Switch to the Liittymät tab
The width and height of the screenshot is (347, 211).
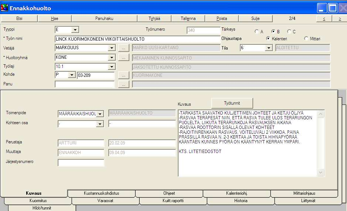coord(308,201)
